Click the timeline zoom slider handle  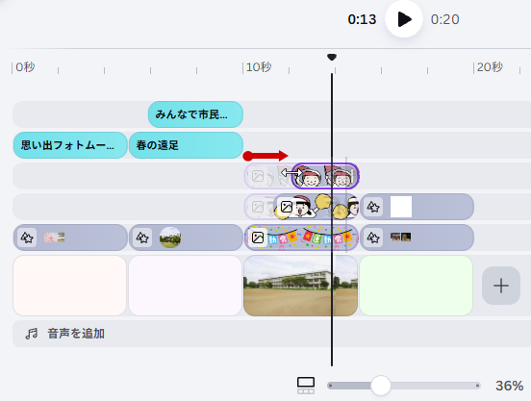[381, 386]
